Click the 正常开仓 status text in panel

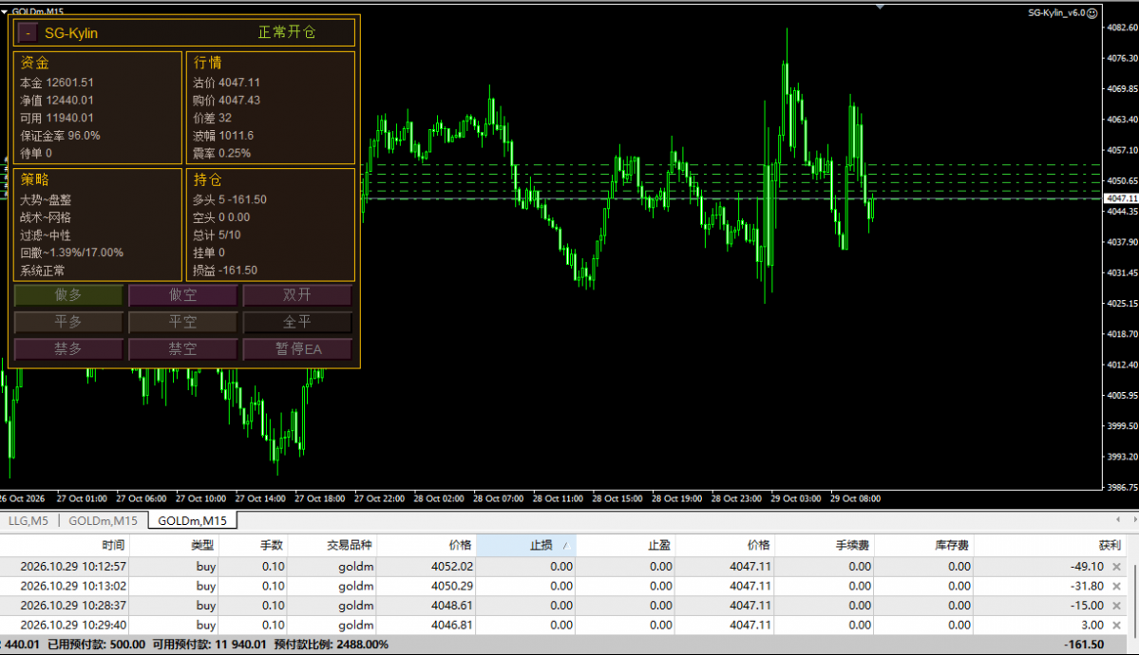click(x=287, y=32)
